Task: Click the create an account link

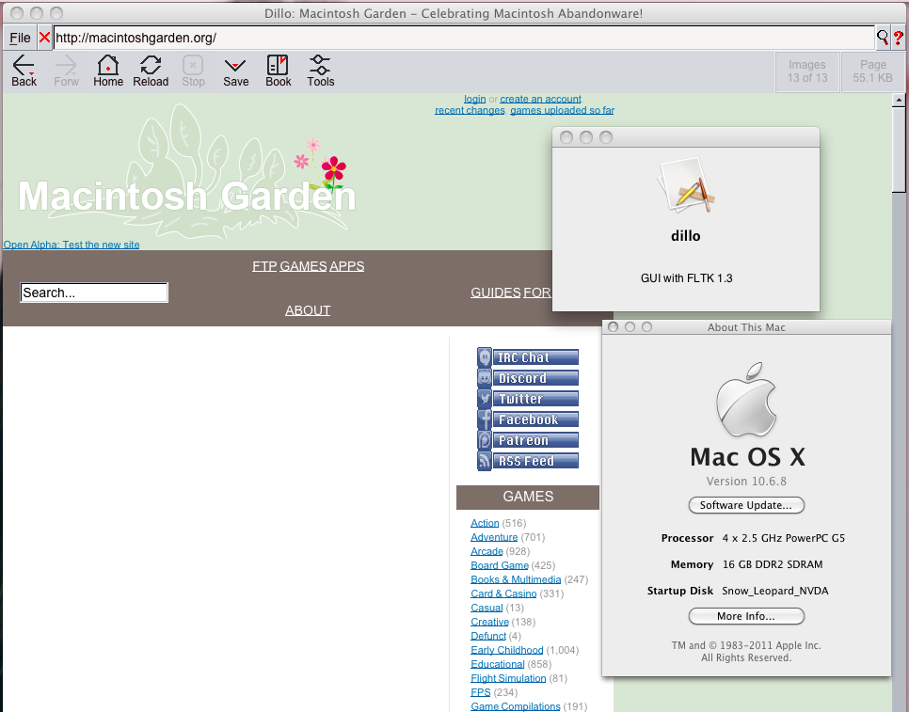Action: pyautogui.click(x=540, y=99)
